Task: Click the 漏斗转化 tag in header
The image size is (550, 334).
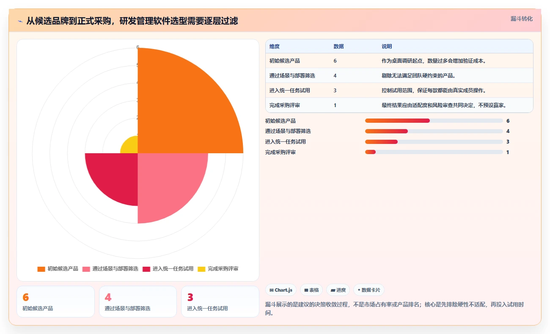Action: click(522, 19)
